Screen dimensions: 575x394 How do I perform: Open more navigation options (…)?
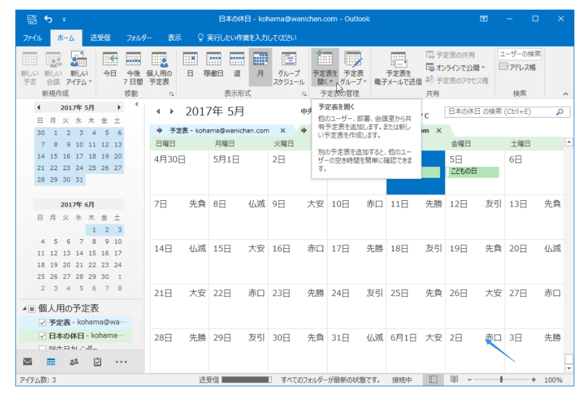pyautogui.click(x=121, y=362)
